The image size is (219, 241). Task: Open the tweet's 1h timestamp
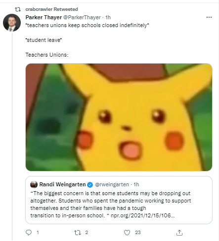tap(108, 17)
